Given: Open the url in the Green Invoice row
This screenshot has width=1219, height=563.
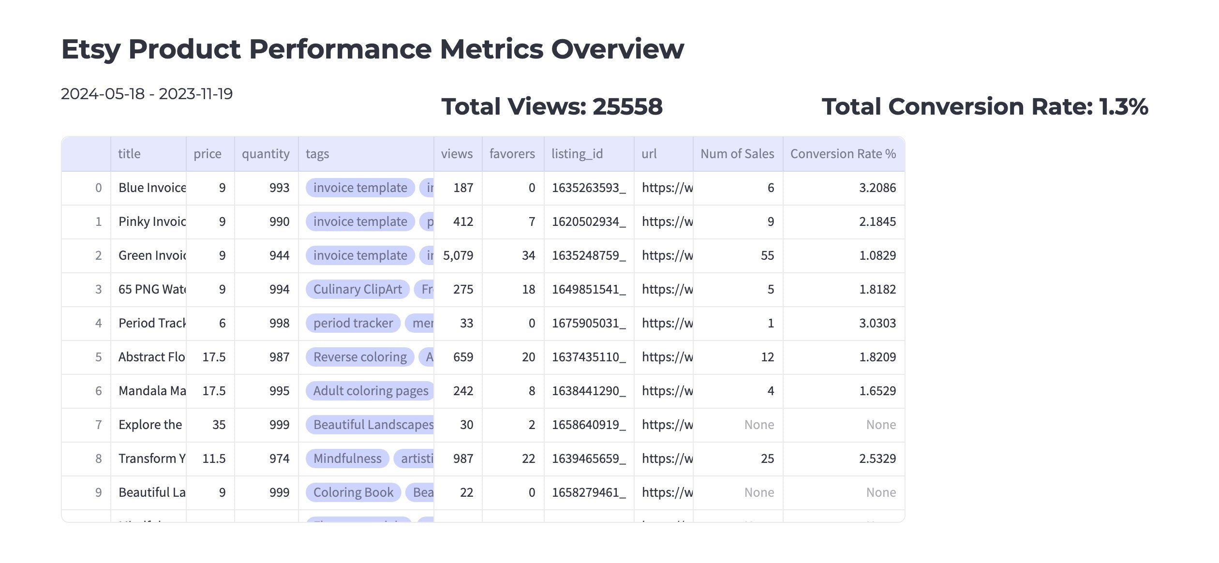Looking at the screenshot, I should [664, 256].
